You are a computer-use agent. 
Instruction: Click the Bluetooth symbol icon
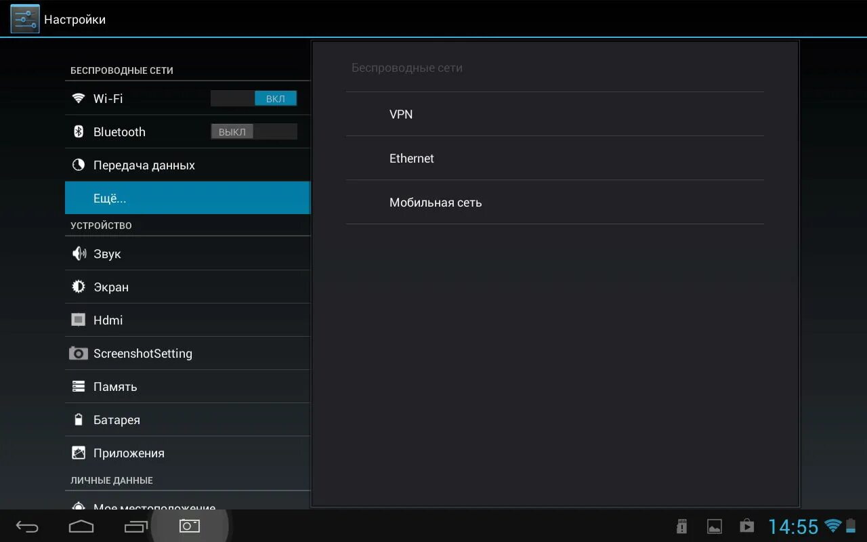[x=79, y=131]
